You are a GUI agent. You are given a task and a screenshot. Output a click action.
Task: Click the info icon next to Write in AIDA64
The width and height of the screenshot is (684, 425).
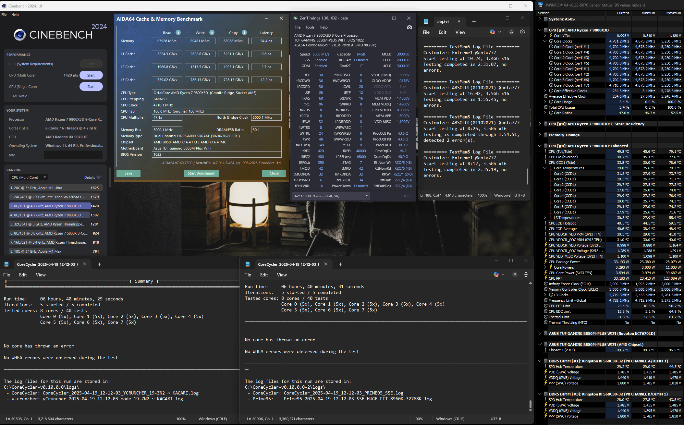[212, 32]
